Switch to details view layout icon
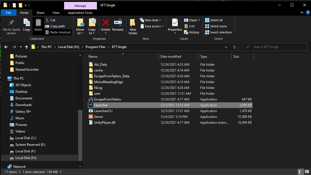This screenshot has width=311, height=175. [x=301, y=172]
